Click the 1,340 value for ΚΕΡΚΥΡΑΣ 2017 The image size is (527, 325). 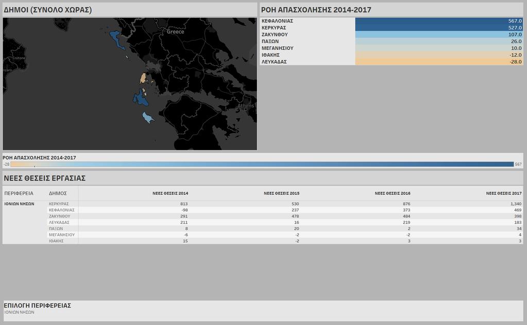point(516,204)
